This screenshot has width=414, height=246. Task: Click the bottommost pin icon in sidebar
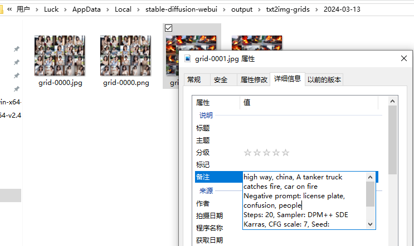tap(17, 89)
